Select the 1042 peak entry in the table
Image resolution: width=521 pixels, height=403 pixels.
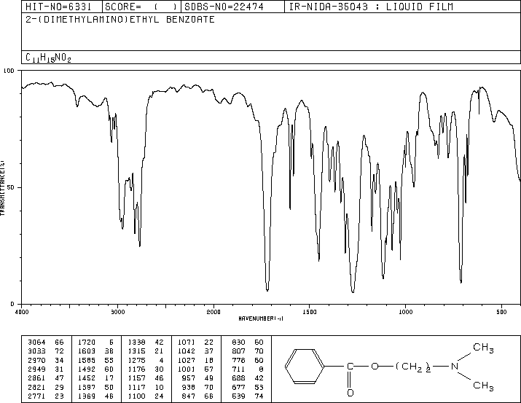(x=195, y=351)
